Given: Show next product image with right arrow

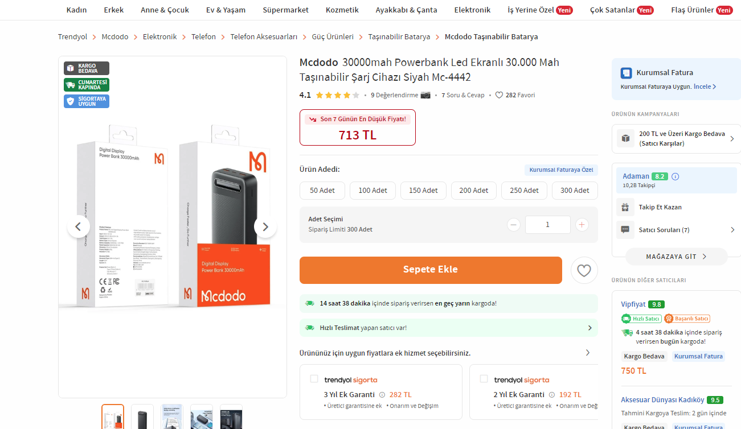Looking at the screenshot, I should tap(265, 227).
